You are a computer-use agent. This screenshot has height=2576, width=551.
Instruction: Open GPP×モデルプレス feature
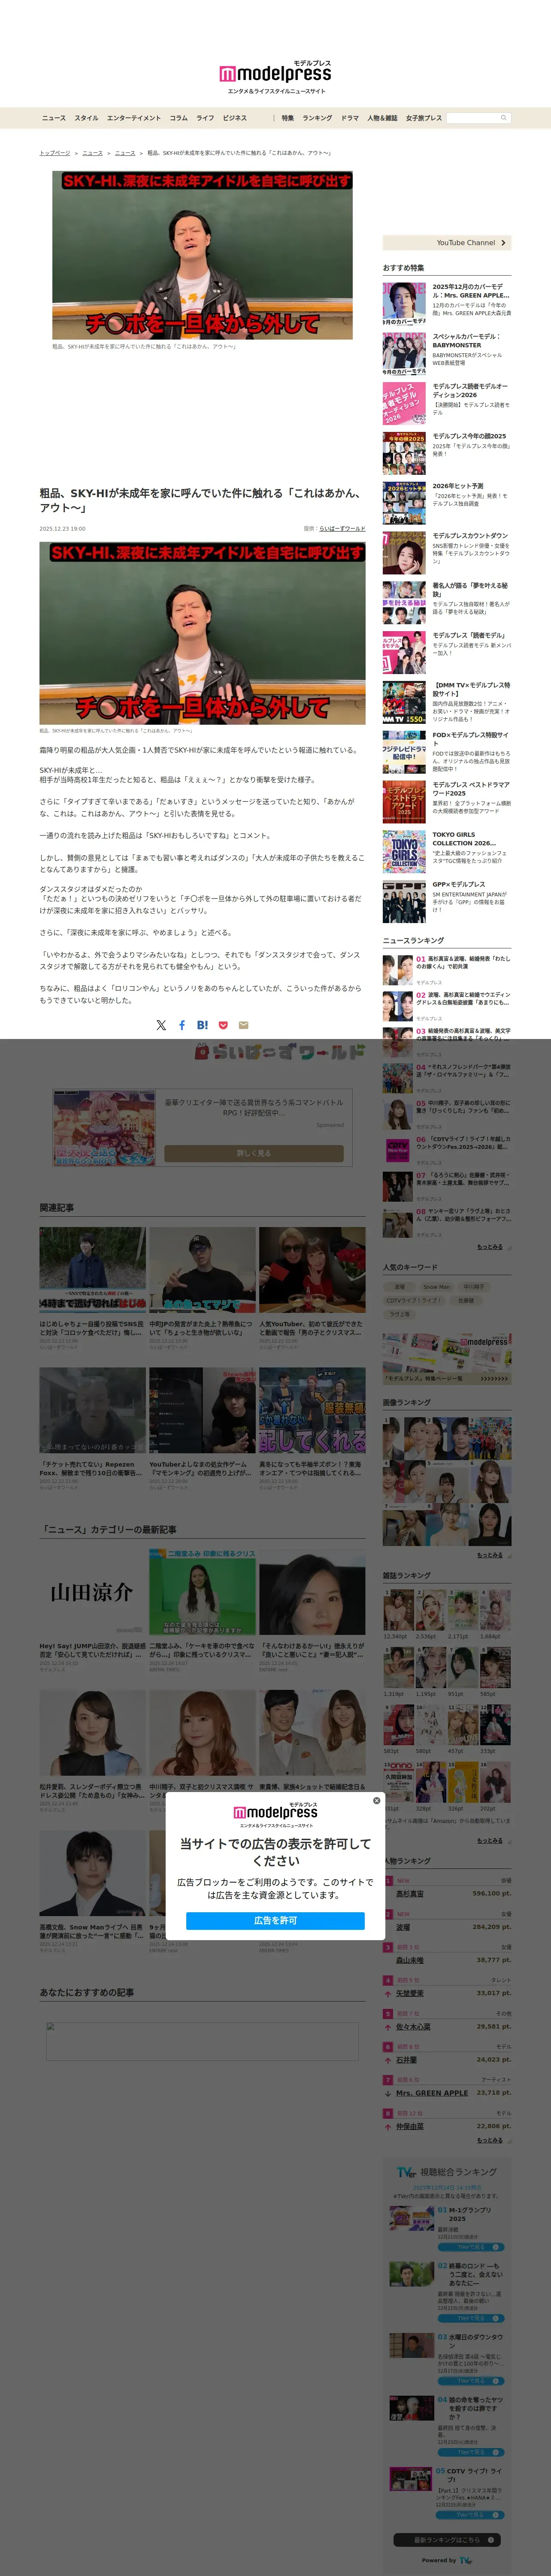click(447, 901)
